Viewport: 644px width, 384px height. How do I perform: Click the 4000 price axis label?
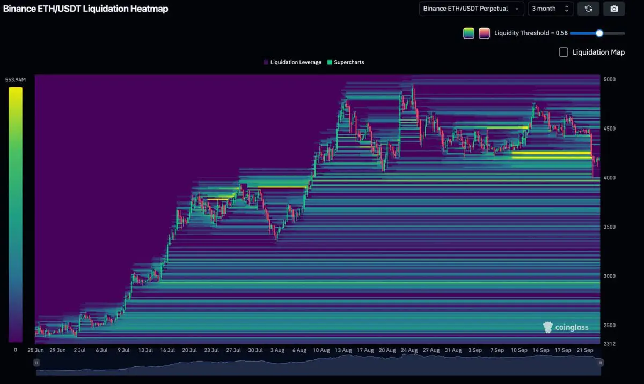pyautogui.click(x=610, y=178)
